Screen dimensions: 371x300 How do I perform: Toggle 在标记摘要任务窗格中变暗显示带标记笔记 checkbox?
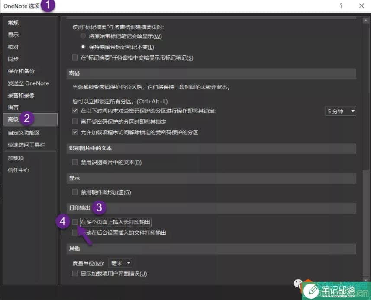(x=75, y=57)
